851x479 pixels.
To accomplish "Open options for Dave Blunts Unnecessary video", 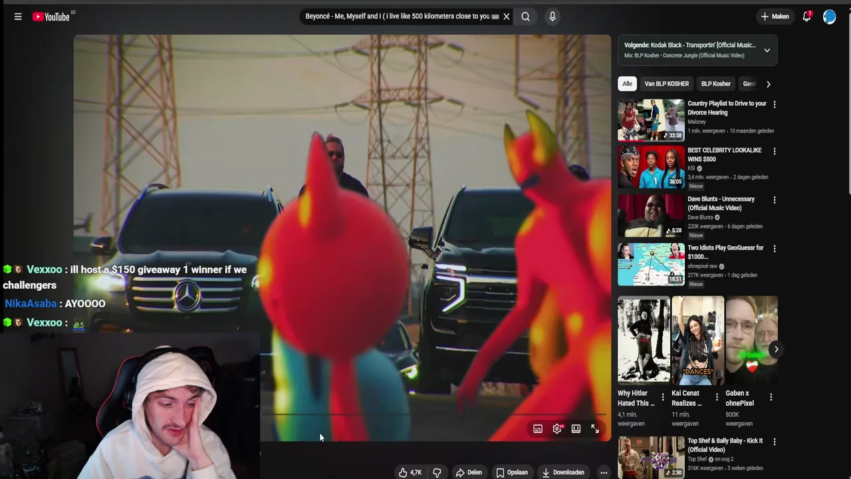I will [x=774, y=200].
